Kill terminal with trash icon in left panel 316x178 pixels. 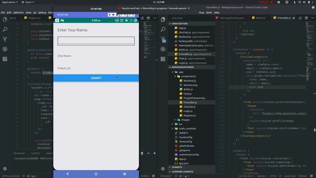pos(142,153)
